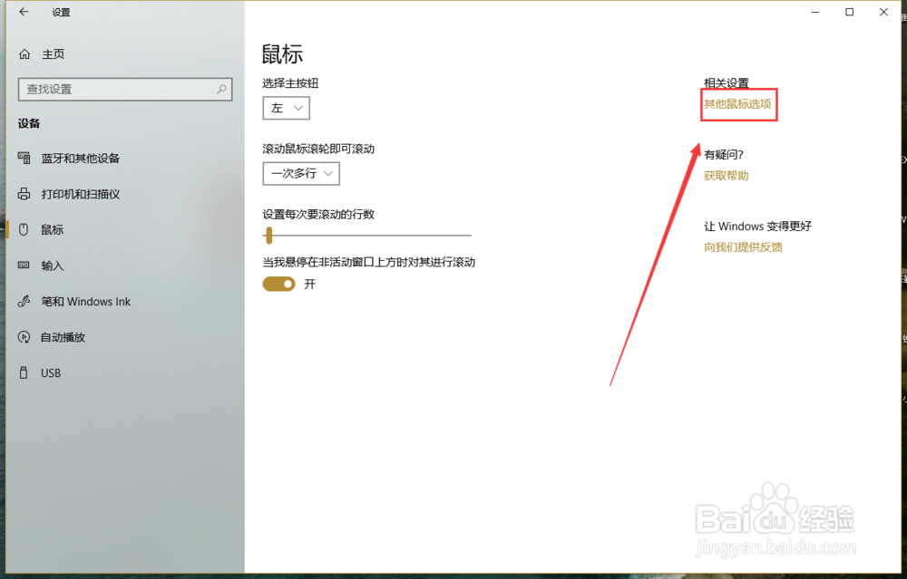Click the USB device icon

[x=24, y=372]
